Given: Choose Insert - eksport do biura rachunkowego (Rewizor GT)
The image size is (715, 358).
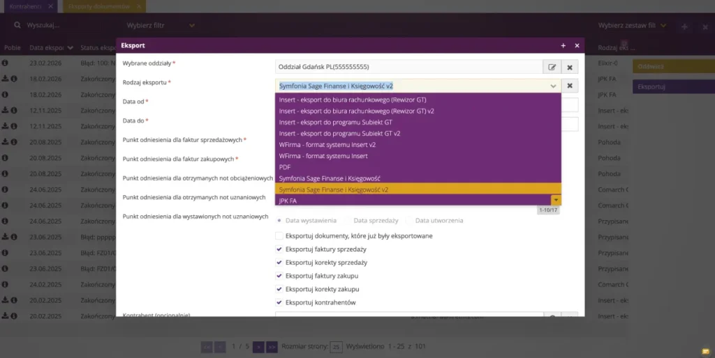Looking at the screenshot, I should (x=418, y=100).
